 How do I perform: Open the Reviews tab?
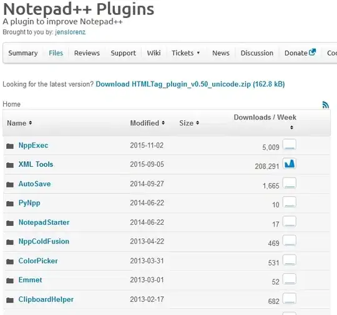(x=87, y=53)
